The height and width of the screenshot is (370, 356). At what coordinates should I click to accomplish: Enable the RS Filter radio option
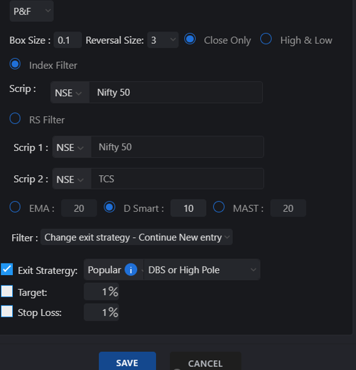click(15, 119)
